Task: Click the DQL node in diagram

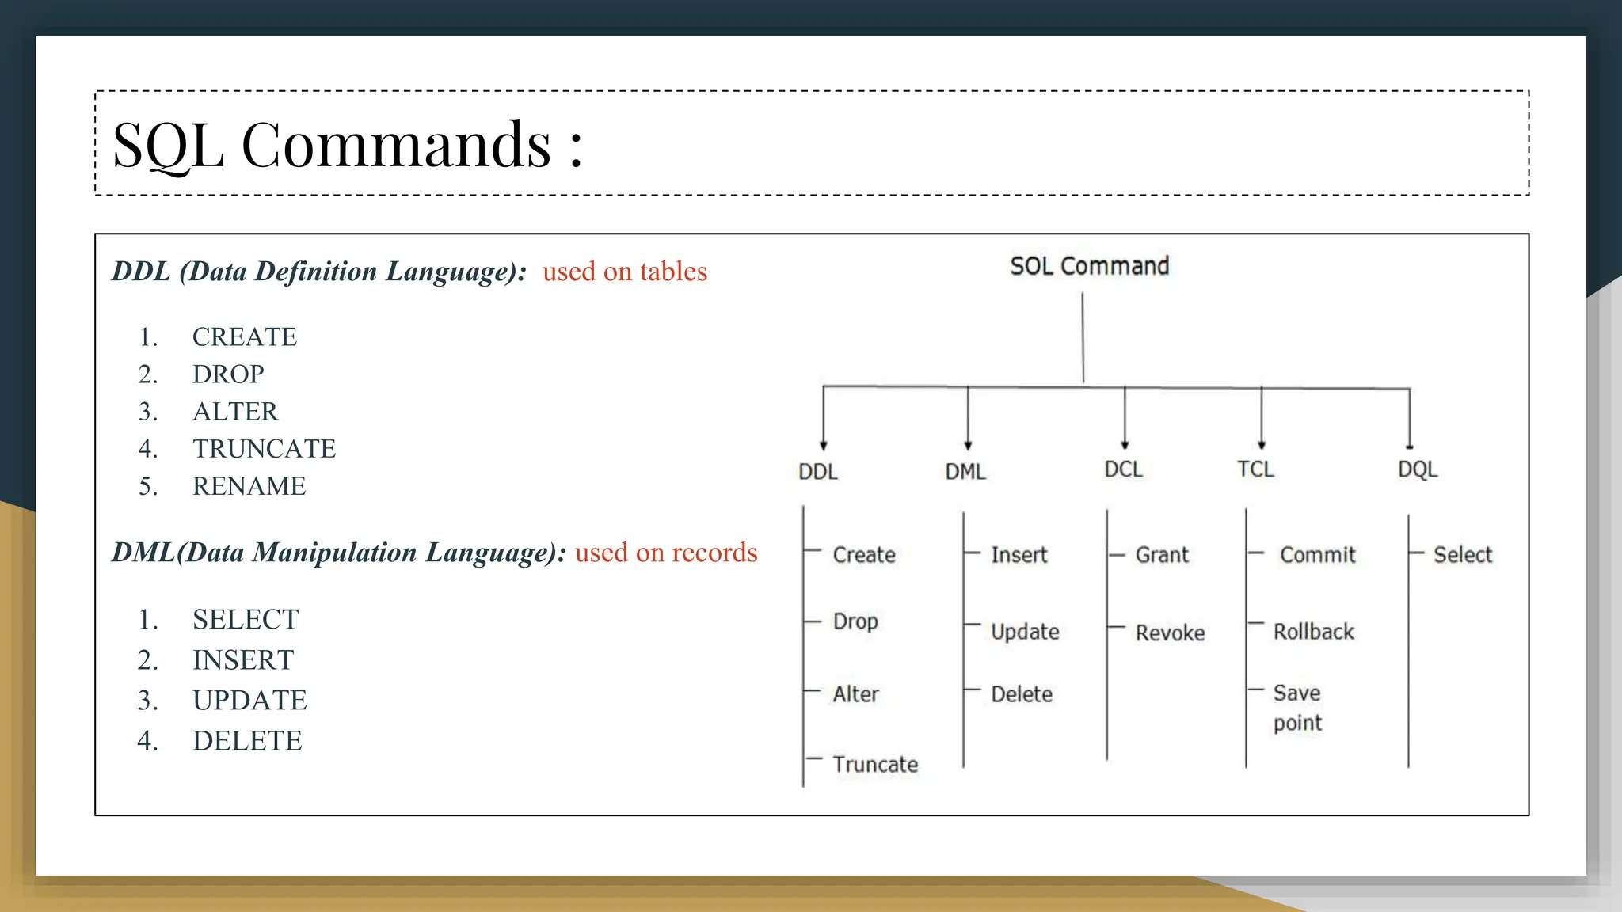Action: [1417, 469]
